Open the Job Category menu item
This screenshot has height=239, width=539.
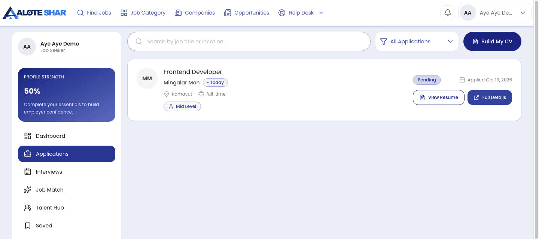click(143, 13)
